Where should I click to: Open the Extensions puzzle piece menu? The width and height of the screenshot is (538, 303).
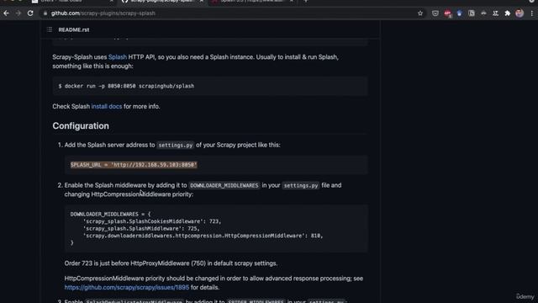click(x=507, y=13)
